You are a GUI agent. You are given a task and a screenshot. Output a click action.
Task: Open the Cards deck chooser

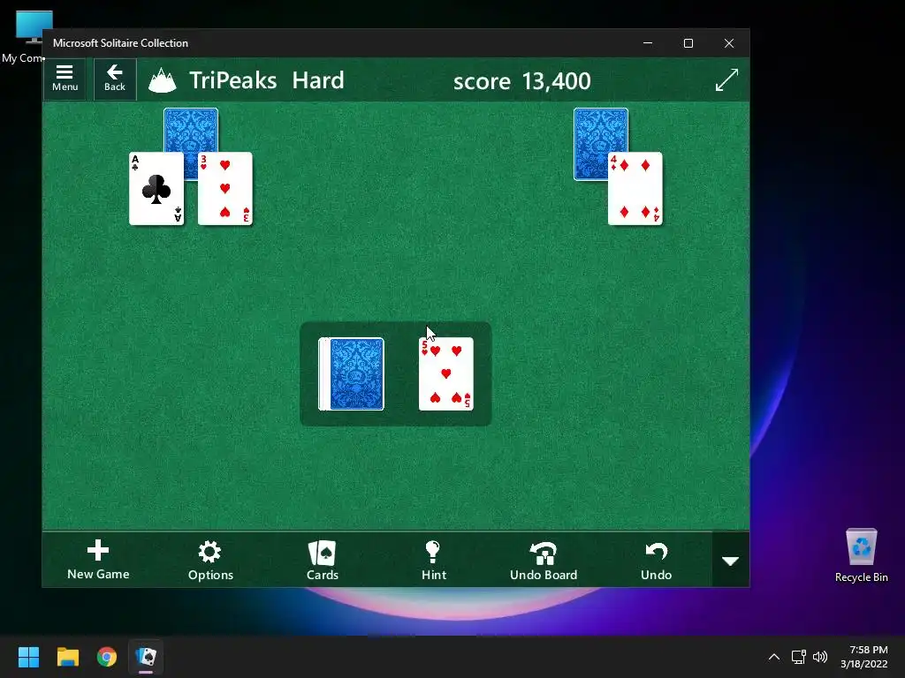click(322, 559)
